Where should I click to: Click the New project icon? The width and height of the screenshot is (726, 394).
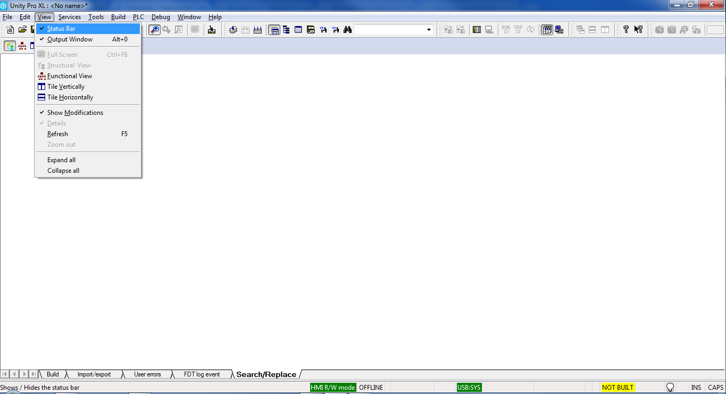click(x=10, y=30)
